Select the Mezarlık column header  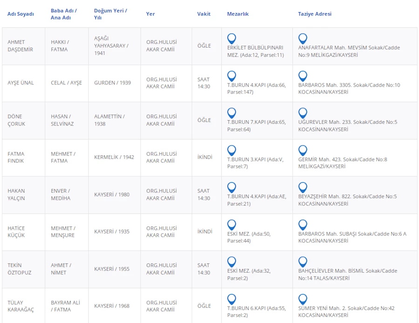click(x=238, y=14)
